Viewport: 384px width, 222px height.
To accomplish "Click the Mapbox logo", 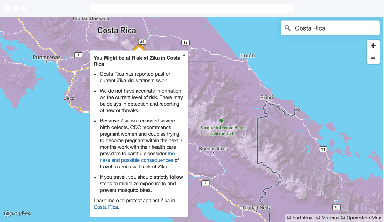I will [x=18, y=213].
